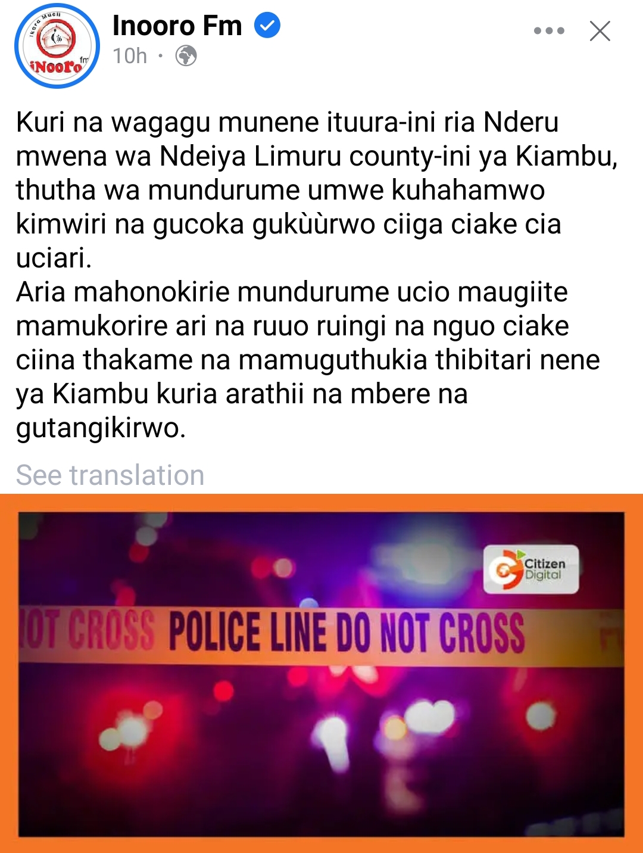
Task: Open the three-dot post options menu
Action: (549, 31)
